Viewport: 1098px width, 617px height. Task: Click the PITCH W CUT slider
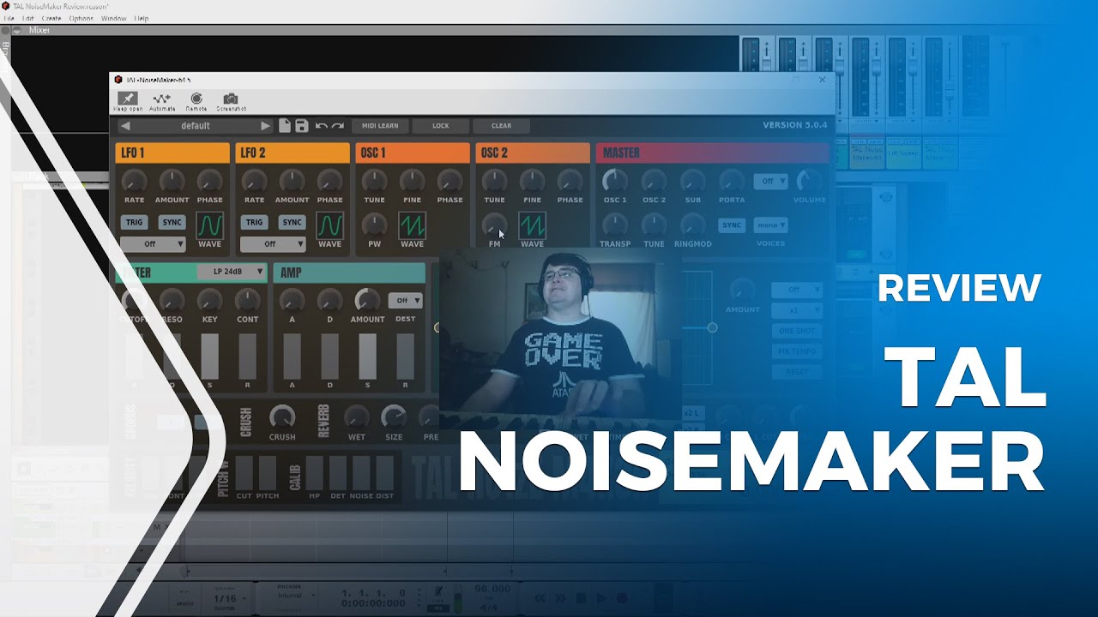[x=244, y=472]
